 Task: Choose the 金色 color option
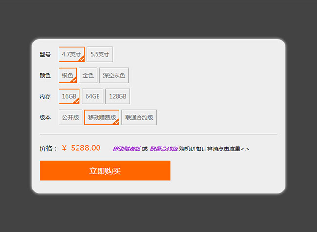(x=88, y=75)
